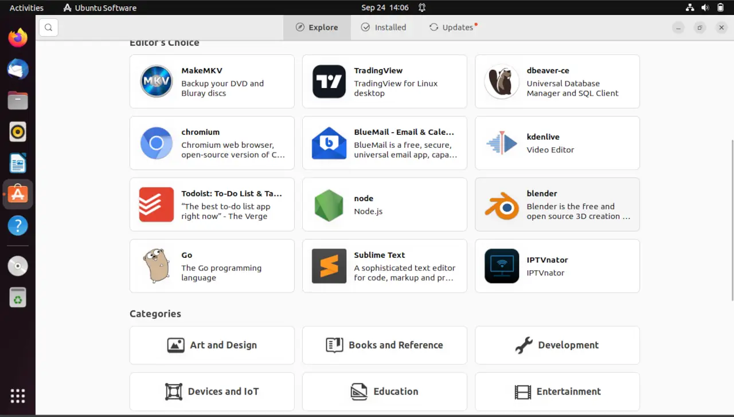Click the TradingView logo icon
Viewport: 734px width, 417px height.
(x=329, y=81)
